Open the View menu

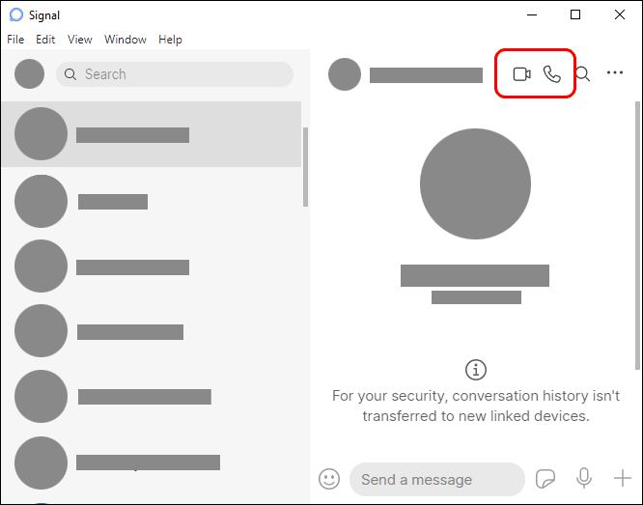click(x=79, y=40)
